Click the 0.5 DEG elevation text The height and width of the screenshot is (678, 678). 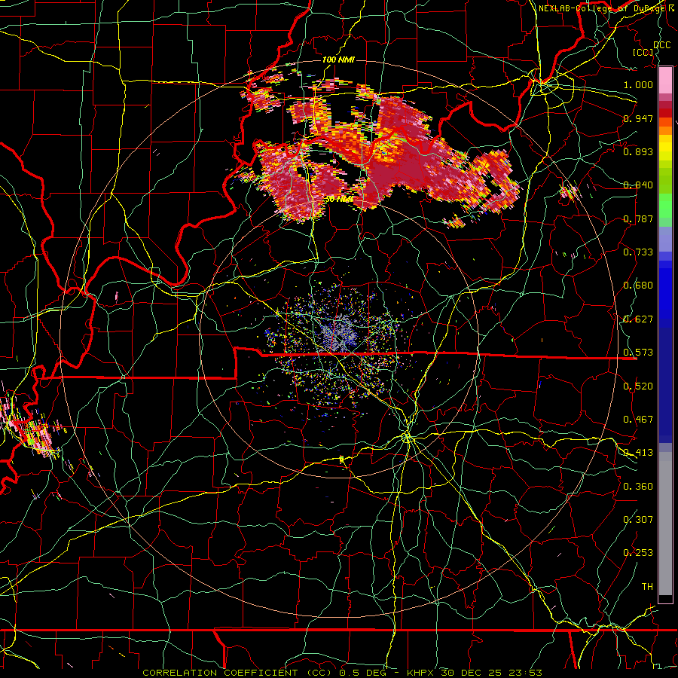[364, 673]
